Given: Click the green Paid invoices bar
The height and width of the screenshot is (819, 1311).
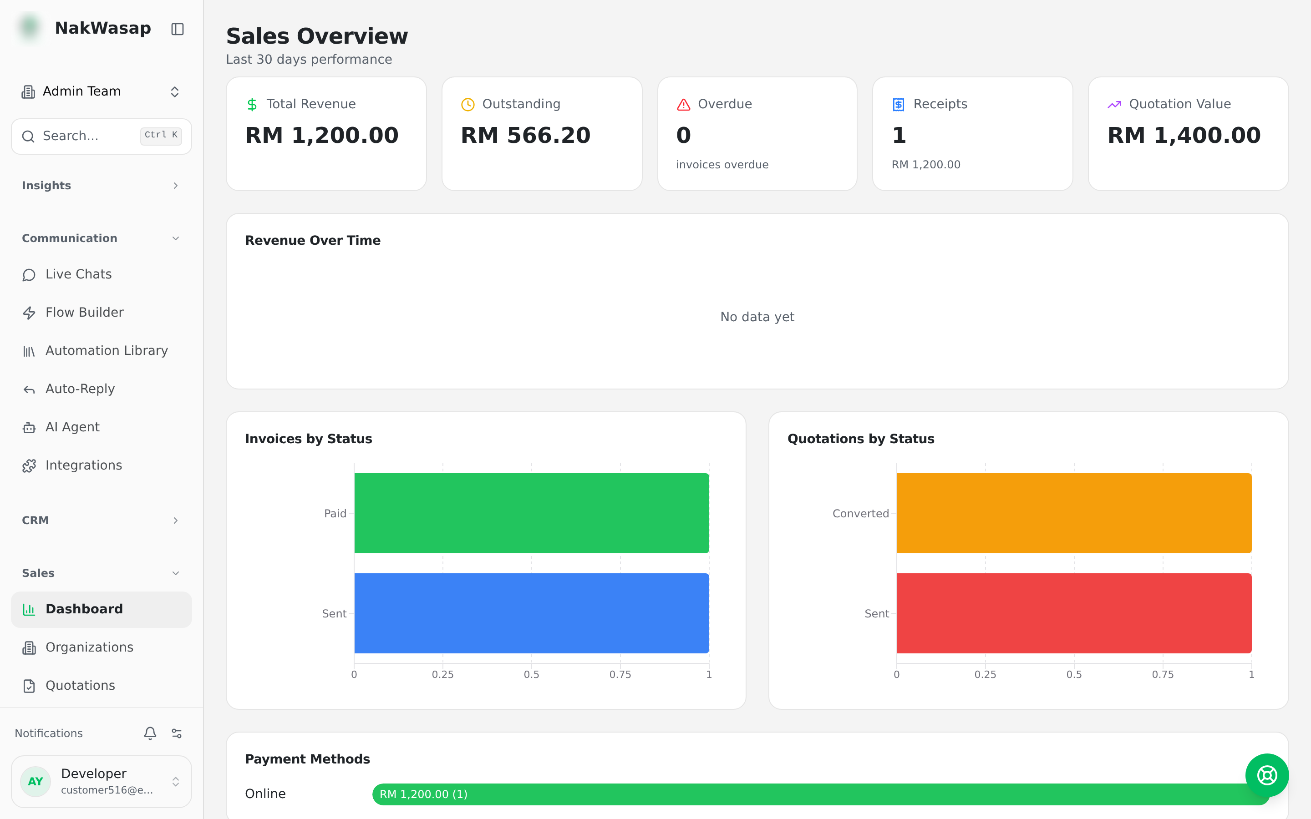Looking at the screenshot, I should click(x=531, y=513).
